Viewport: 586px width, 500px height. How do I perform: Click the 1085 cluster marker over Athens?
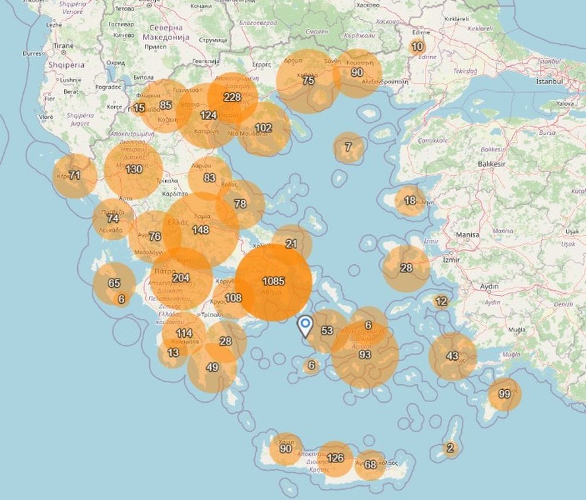click(273, 281)
